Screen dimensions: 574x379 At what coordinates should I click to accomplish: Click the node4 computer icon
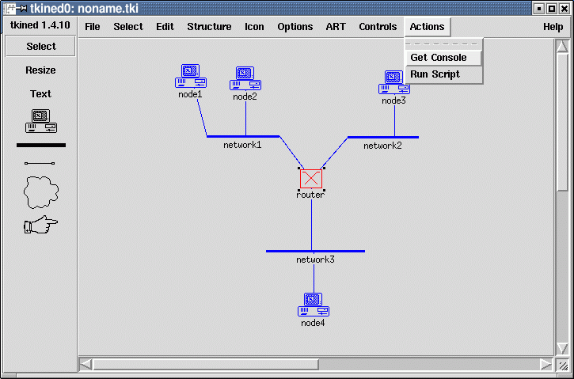[x=313, y=305]
